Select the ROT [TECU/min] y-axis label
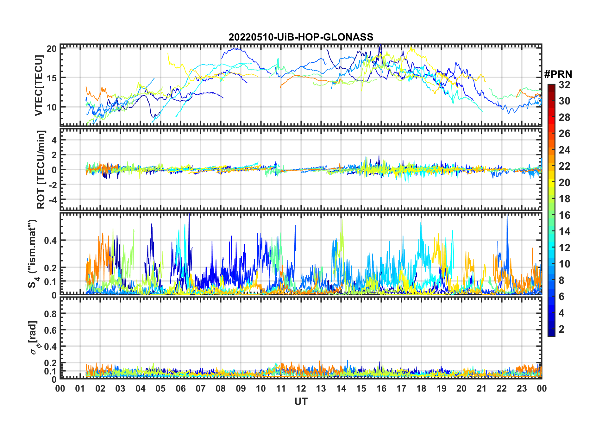Screen dimensions: 602x421 pyautogui.click(x=41, y=169)
